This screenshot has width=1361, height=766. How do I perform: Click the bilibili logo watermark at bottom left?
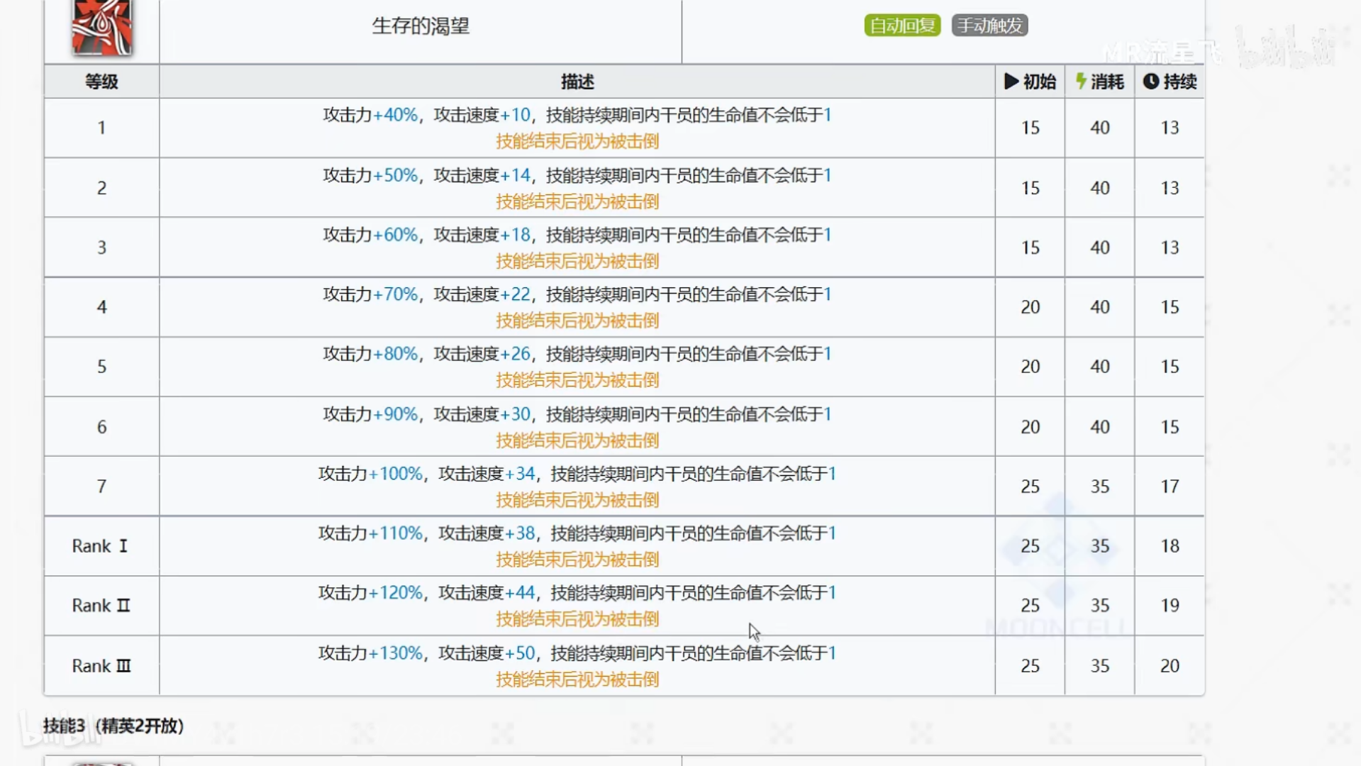tap(60, 731)
